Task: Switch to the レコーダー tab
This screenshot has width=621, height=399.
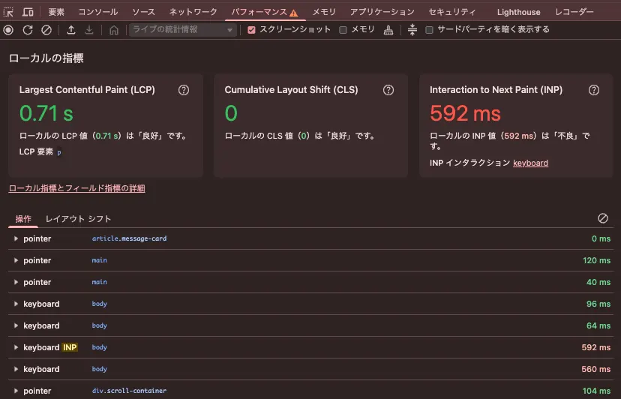Action: (x=574, y=12)
